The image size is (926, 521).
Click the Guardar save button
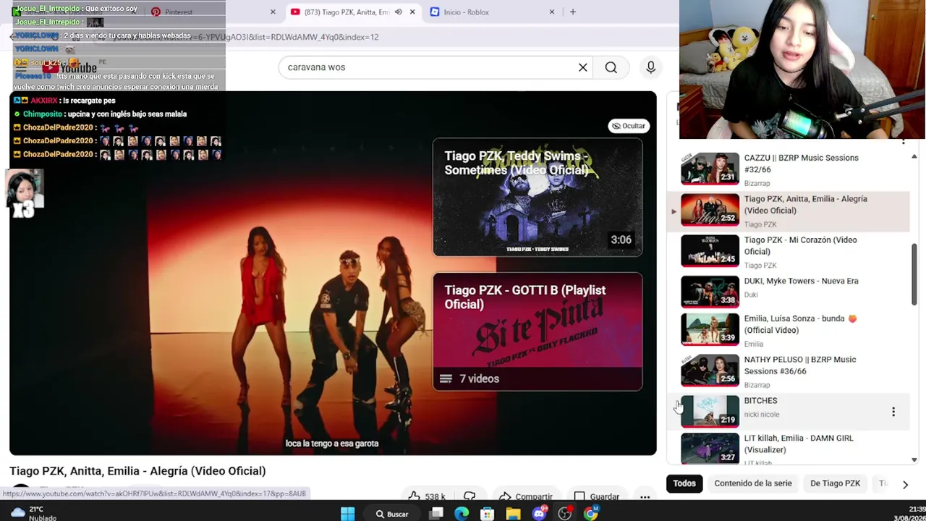597,496
